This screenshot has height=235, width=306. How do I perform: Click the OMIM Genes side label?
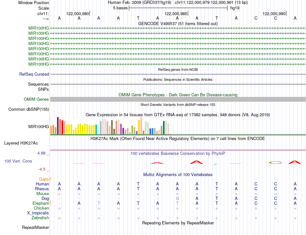click(36, 99)
